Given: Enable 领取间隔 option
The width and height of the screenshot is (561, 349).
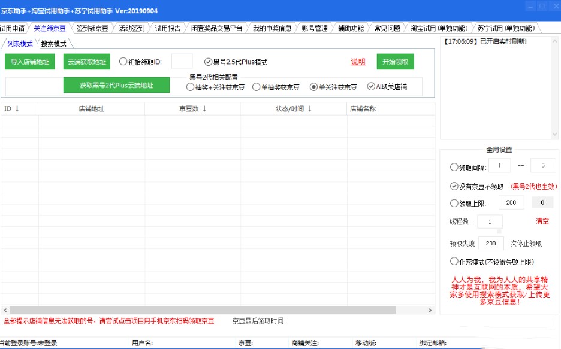Looking at the screenshot, I should pos(454,168).
